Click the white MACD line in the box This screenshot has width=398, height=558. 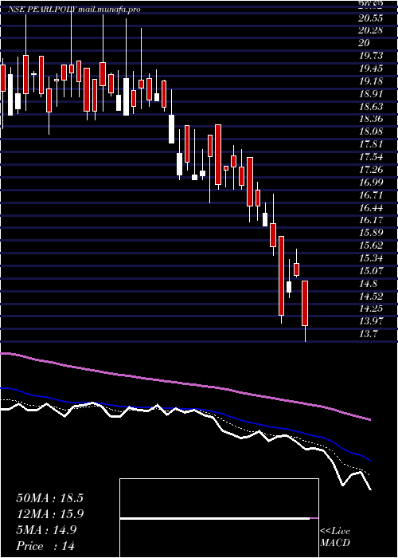(x=215, y=518)
